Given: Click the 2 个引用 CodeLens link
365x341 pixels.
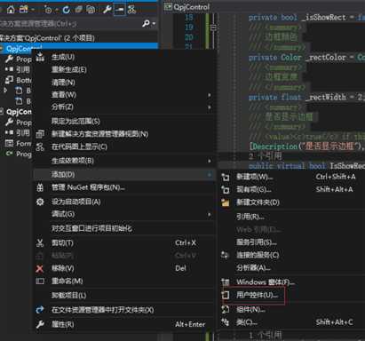Looking at the screenshot, I should pos(265,156).
